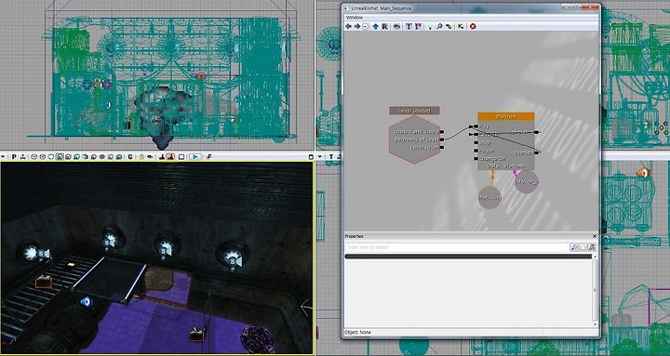Open history dropdown next to forward arrow
The height and width of the screenshot is (356, 670).
(x=365, y=26)
